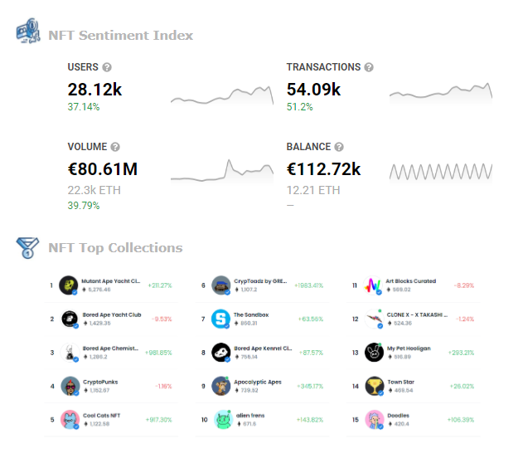Select the Town Star trophy icon
Image resolution: width=523 pixels, height=463 pixels.
pyautogui.click(x=375, y=386)
